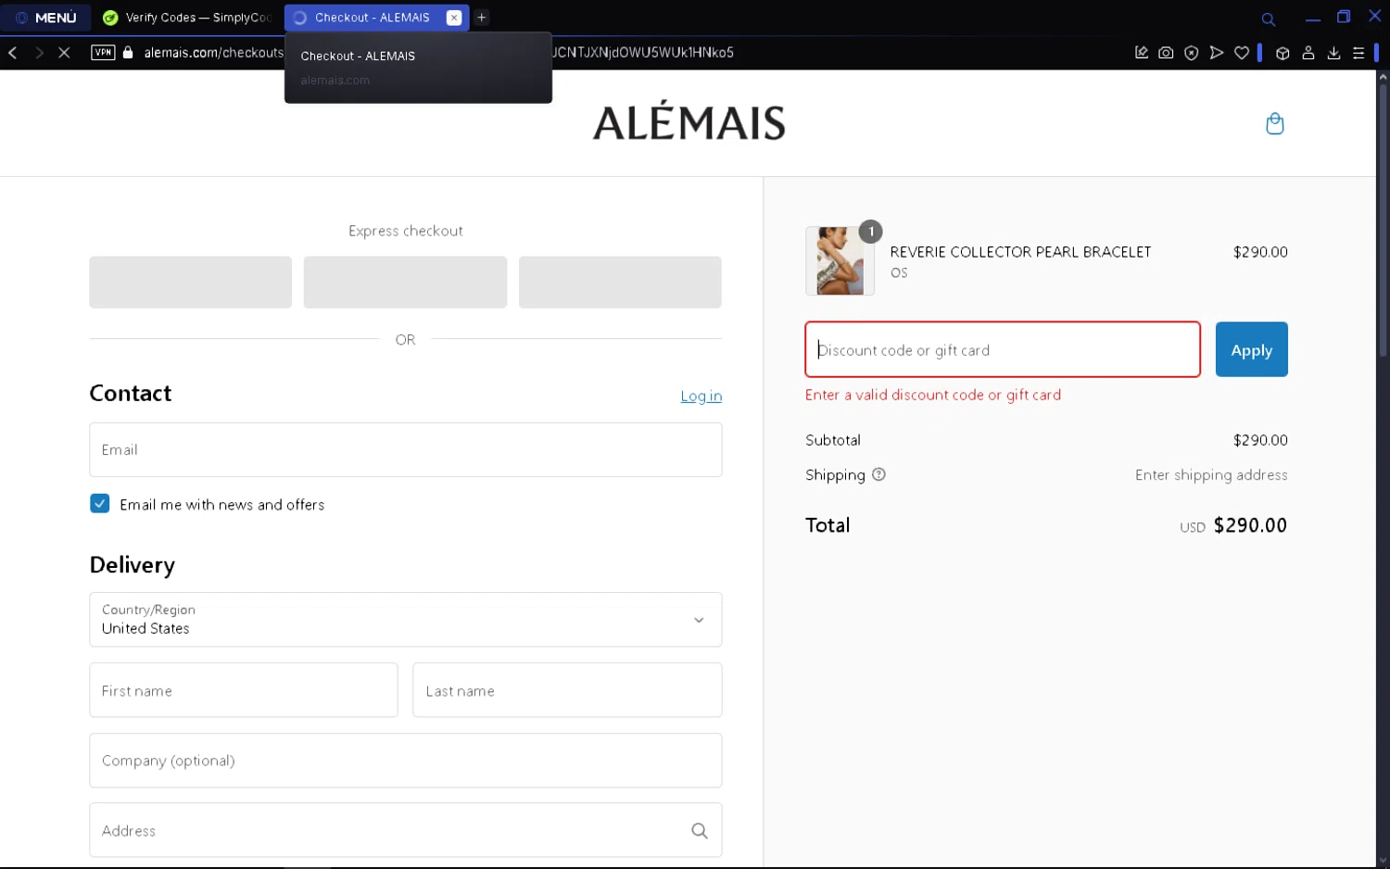
Task: Click the REVERIE COLLECTOR PEARL BRACELET text
Action: click(x=1020, y=252)
